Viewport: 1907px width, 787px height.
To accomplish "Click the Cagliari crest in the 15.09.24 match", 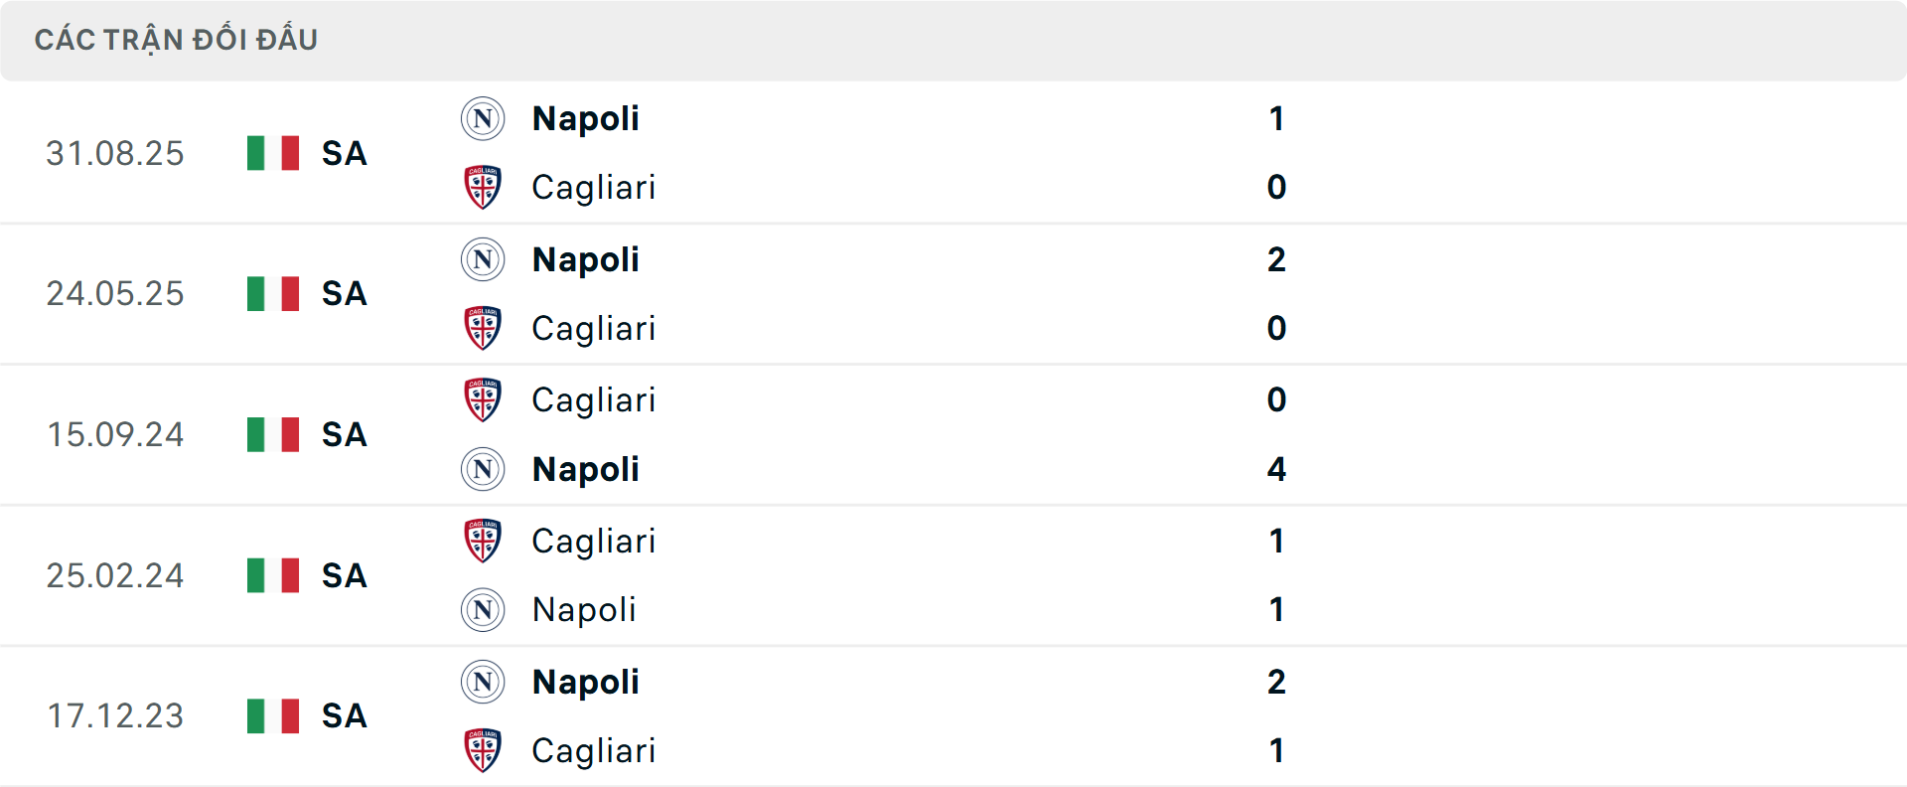I will point(483,400).
